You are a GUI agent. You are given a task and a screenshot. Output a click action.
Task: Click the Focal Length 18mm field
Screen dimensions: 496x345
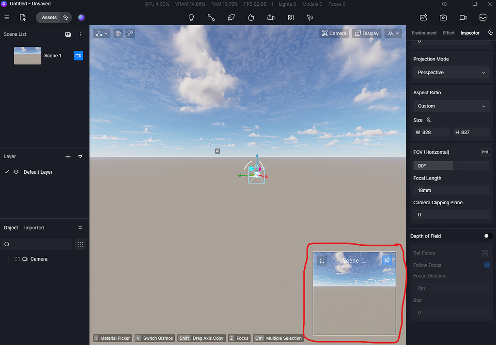451,190
